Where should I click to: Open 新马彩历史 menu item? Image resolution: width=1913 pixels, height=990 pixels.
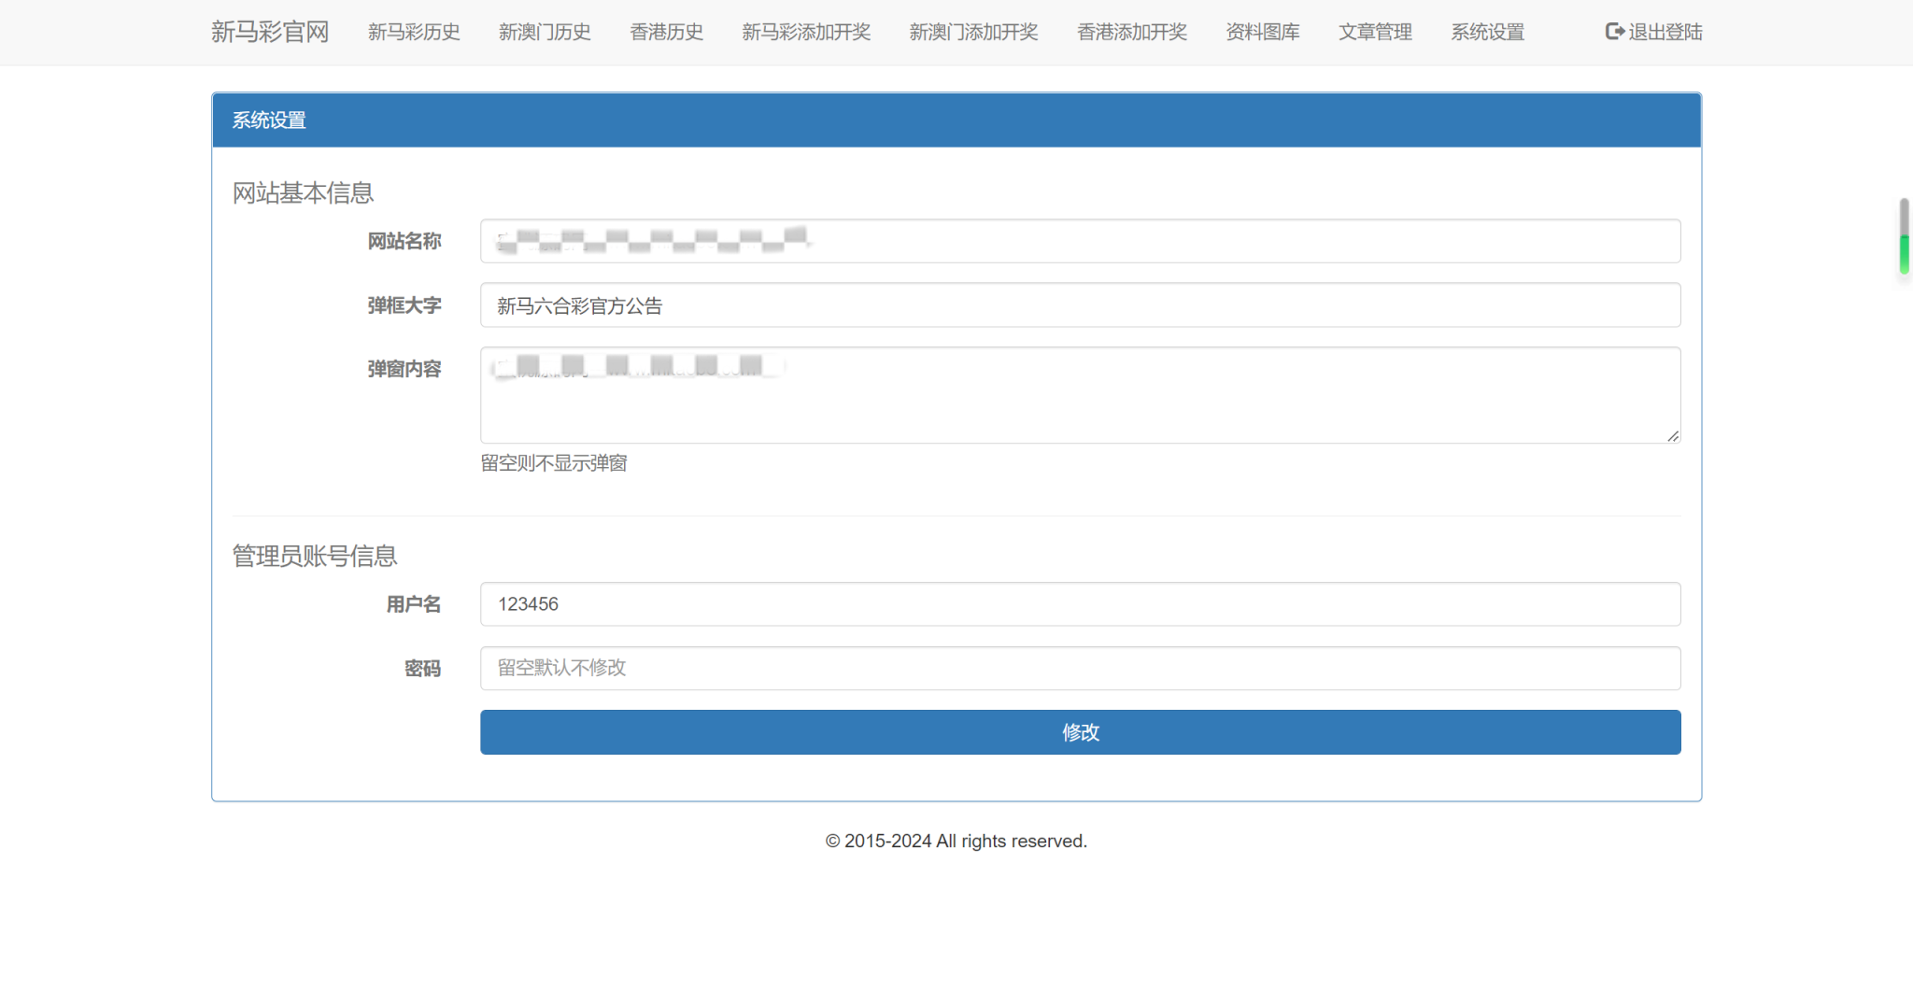414,33
